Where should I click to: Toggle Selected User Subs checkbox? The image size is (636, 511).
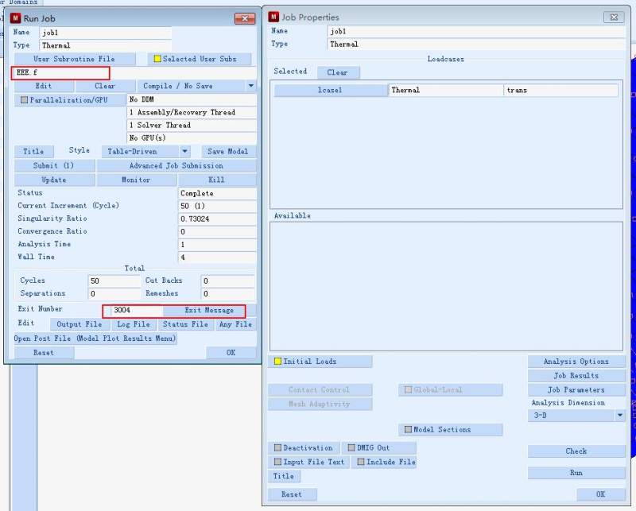[x=157, y=59]
